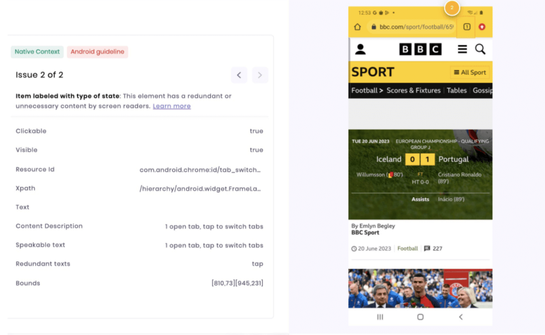Open the Chrome tab switcher icon
The height and width of the screenshot is (335, 545).
click(467, 27)
